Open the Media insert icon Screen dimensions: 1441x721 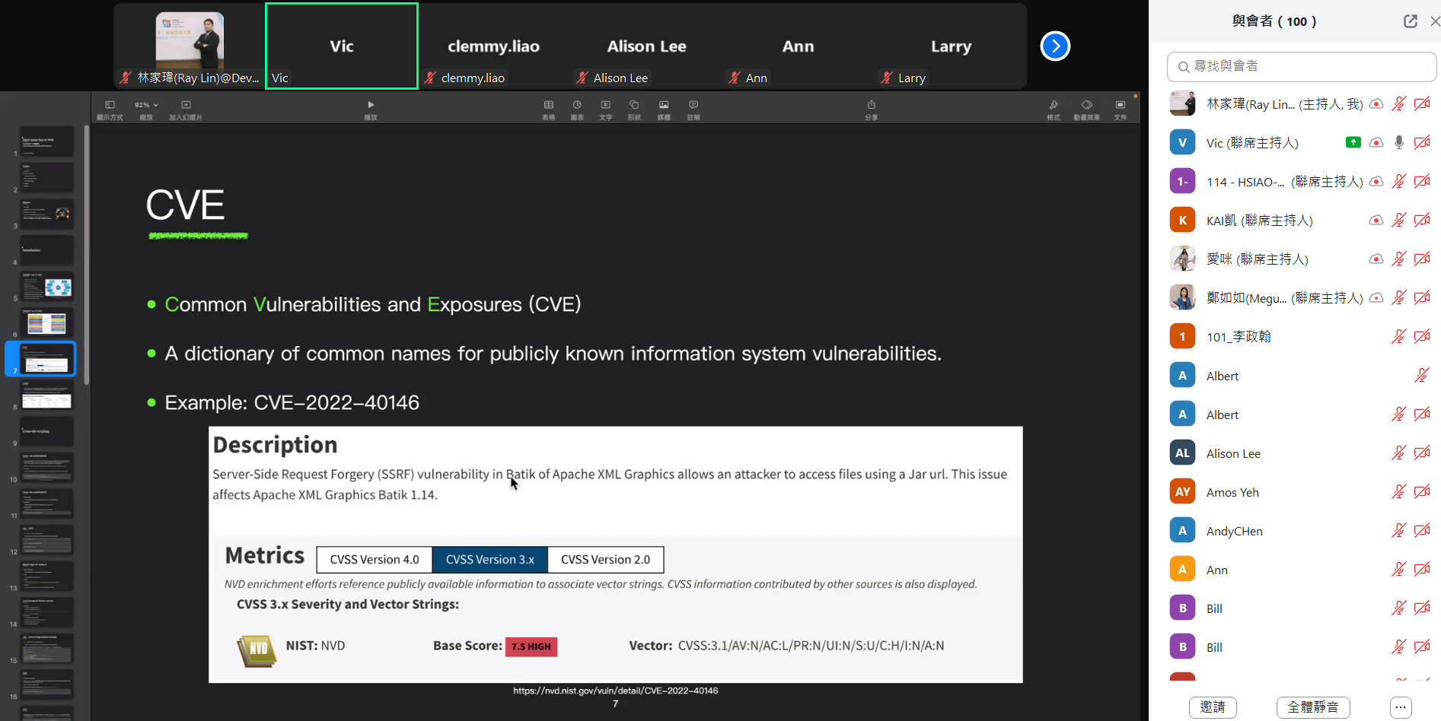[664, 105]
